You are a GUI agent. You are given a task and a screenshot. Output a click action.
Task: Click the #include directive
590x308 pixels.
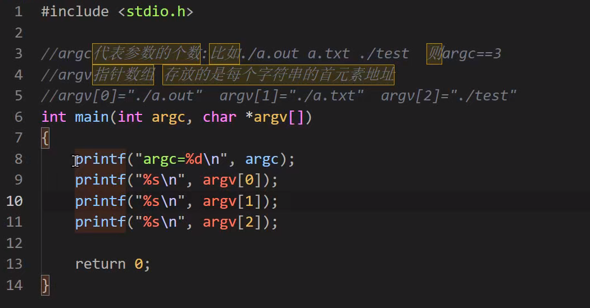(75, 12)
